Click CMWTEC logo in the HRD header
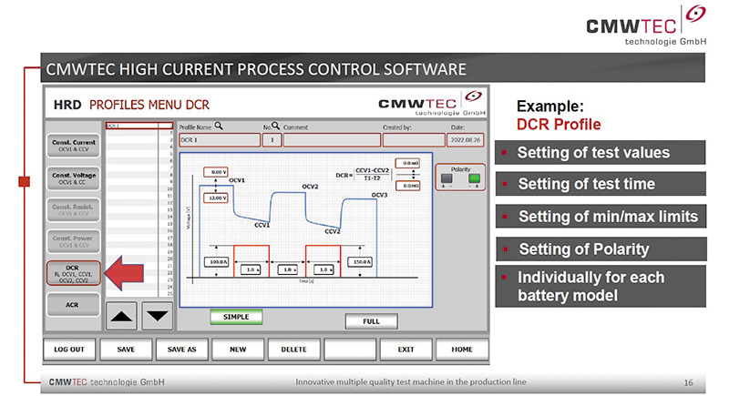Viewport: 729px width, 396px height. click(431, 104)
